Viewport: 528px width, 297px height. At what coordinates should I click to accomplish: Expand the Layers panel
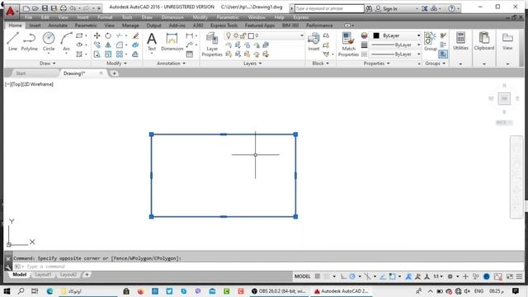click(x=252, y=64)
